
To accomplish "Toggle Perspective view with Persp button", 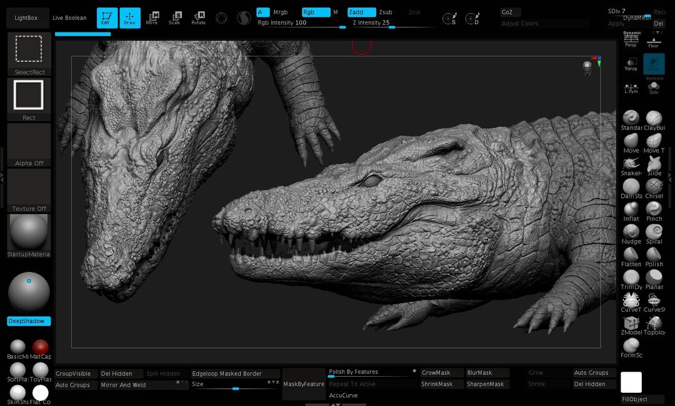I will pos(631,40).
